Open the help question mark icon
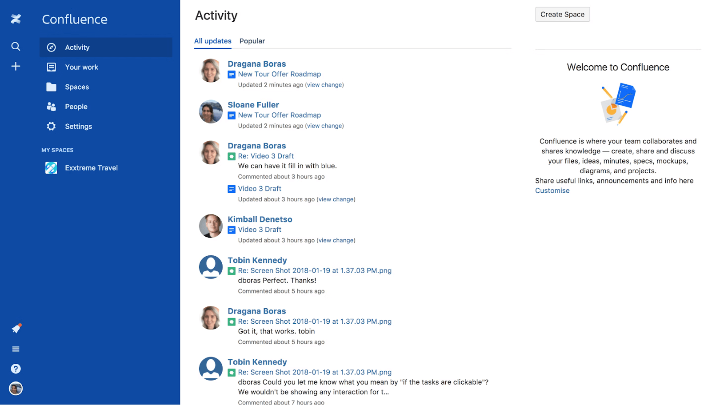Screen dimensions: 704x405 point(16,369)
